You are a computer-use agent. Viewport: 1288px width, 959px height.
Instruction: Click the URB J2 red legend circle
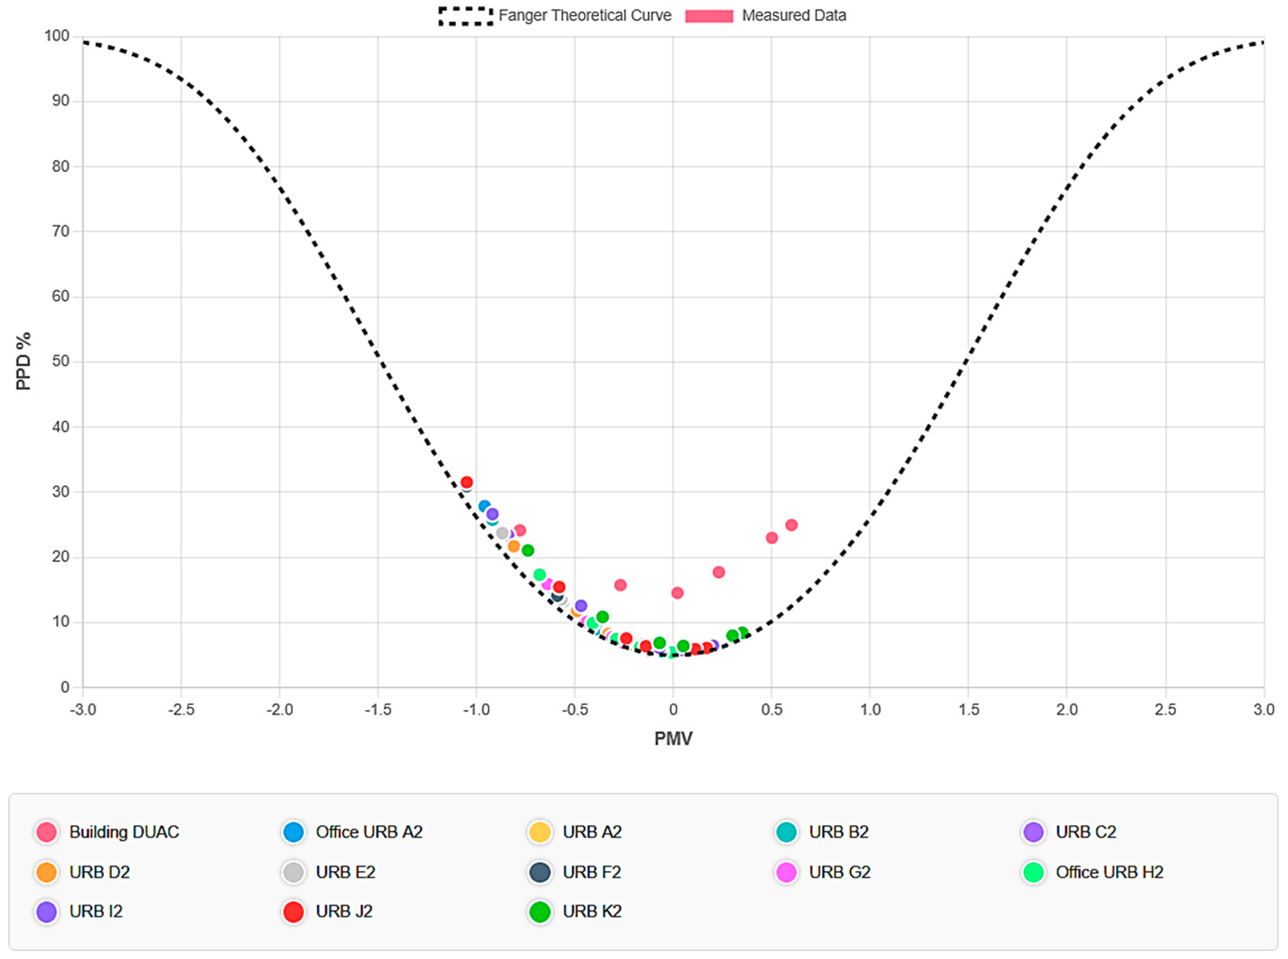tap(293, 912)
